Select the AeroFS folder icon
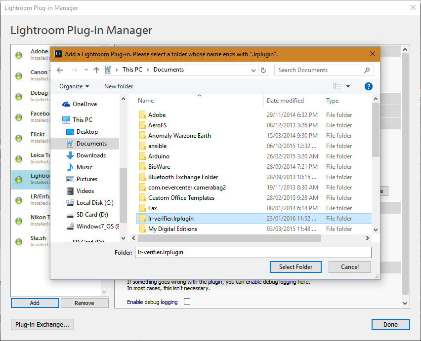 pos(142,125)
